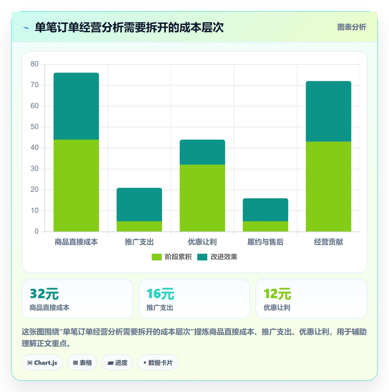Screen dimensions: 389x392
Task: Click the diamond icon in the 数据卡片 chip
Action: [145, 363]
